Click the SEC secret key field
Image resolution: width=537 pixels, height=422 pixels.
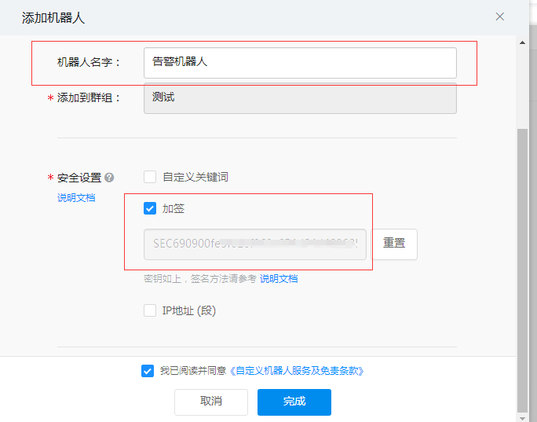[255, 244]
